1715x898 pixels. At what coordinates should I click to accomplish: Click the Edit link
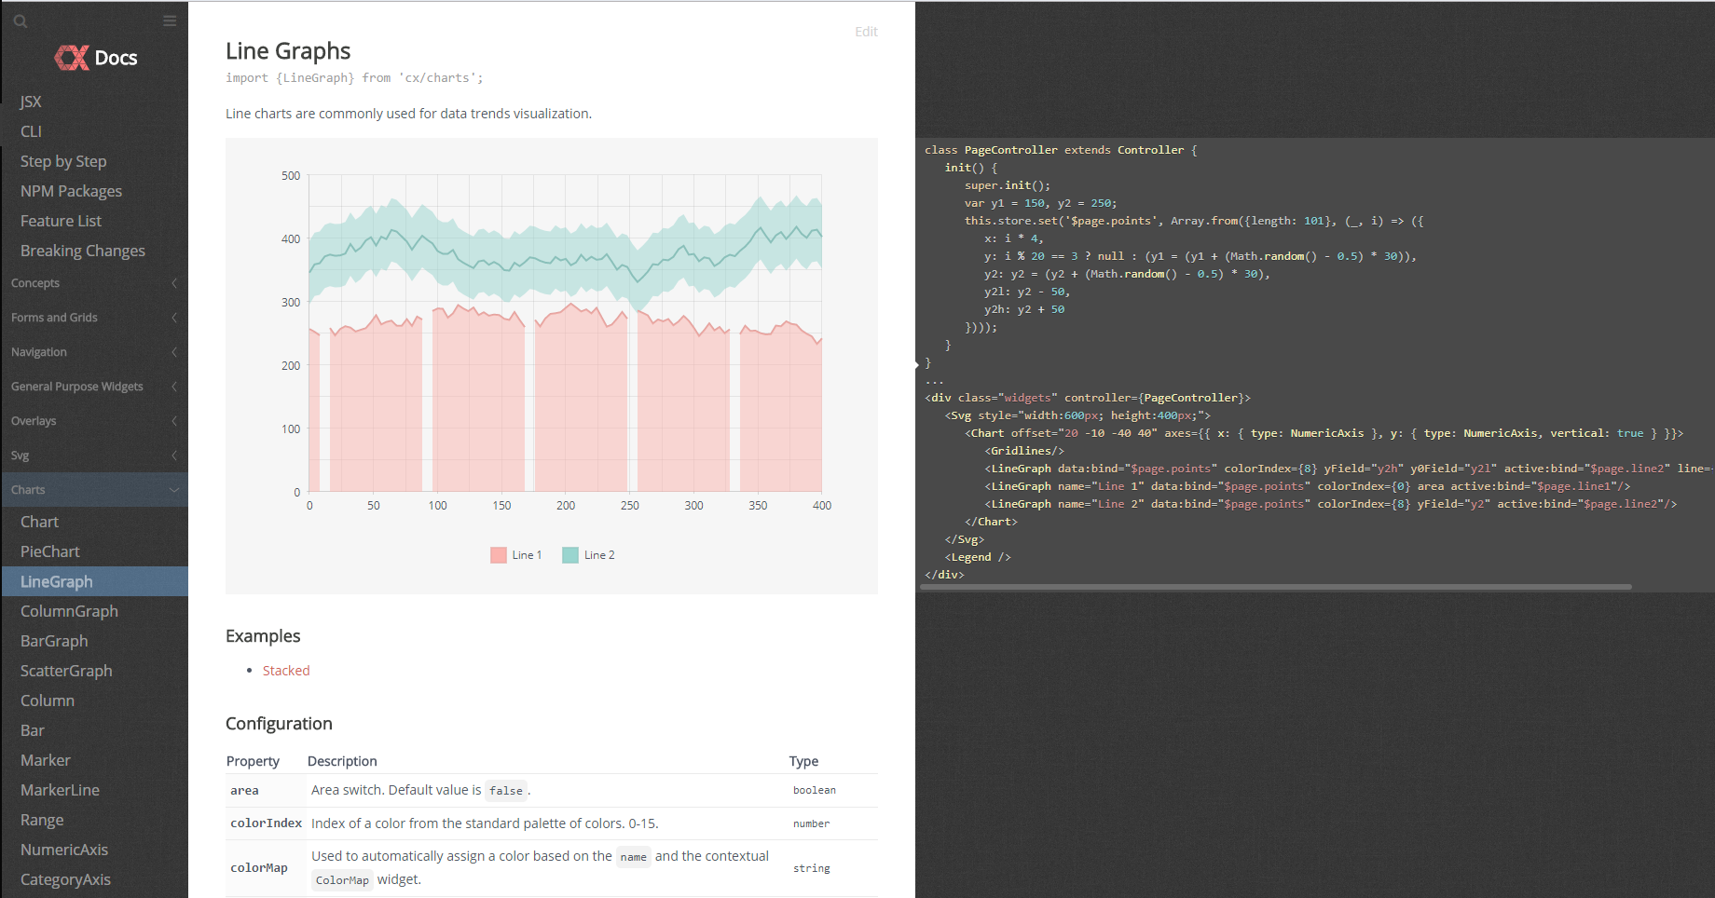866,32
